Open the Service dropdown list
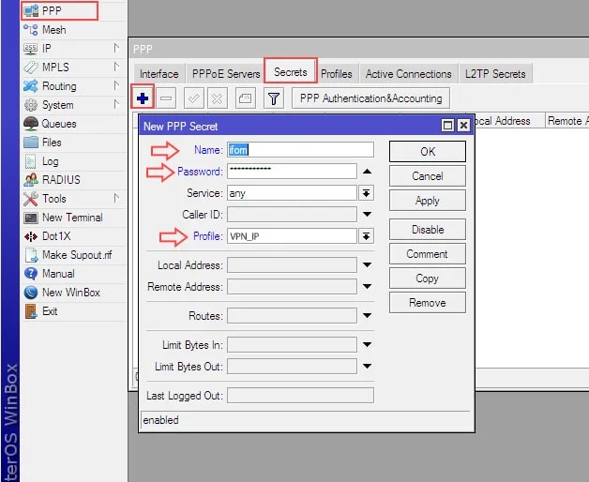 pos(367,192)
